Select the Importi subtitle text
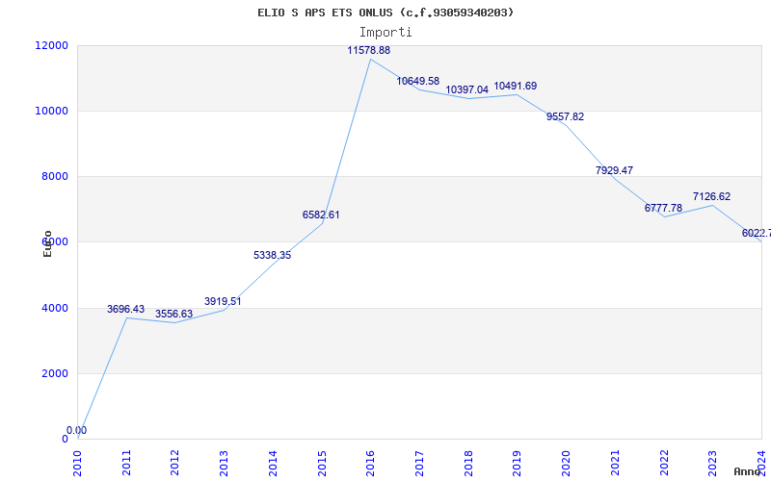The height and width of the screenshot is (481, 771). 385,33
